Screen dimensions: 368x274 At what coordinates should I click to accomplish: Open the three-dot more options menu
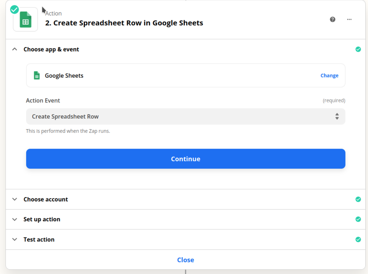(x=349, y=20)
